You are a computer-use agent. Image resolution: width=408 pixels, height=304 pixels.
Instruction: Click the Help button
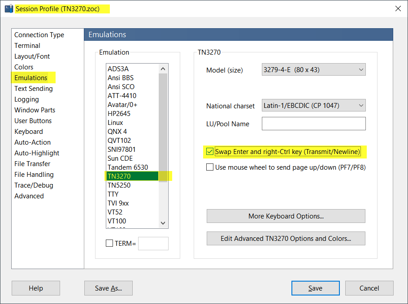click(x=36, y=288)
